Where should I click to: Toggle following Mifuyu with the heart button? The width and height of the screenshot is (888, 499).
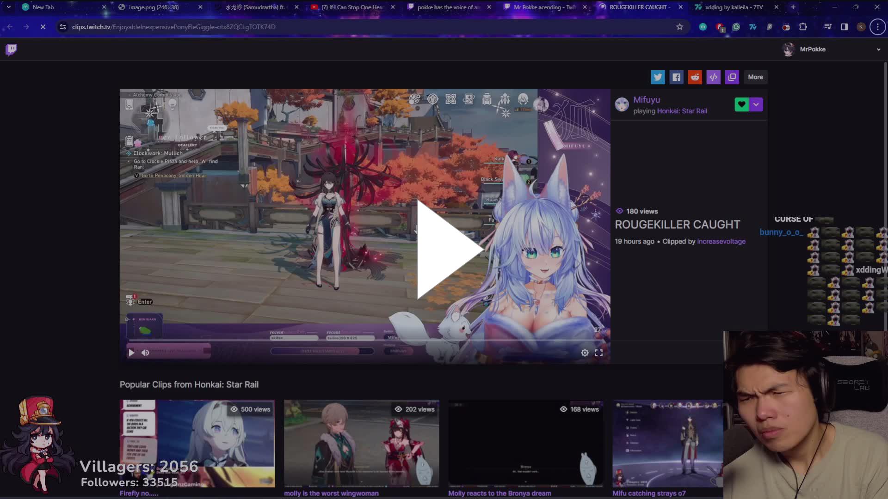[741, 104]
